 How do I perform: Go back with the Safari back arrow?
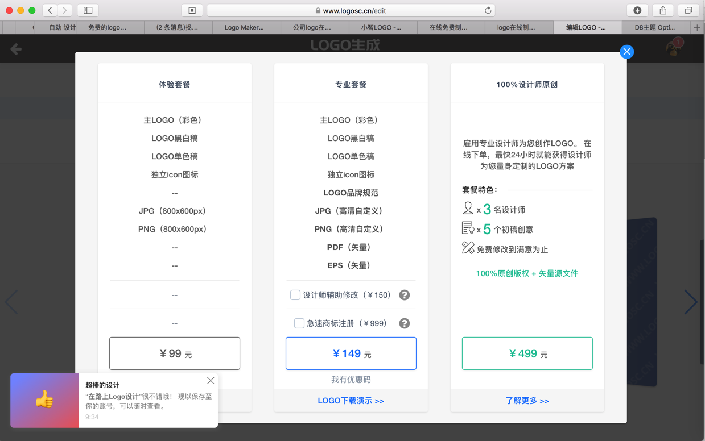50,10
